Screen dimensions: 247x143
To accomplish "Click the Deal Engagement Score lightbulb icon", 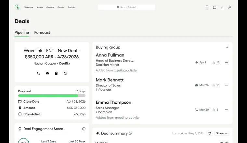I will [x=20, y=129].
